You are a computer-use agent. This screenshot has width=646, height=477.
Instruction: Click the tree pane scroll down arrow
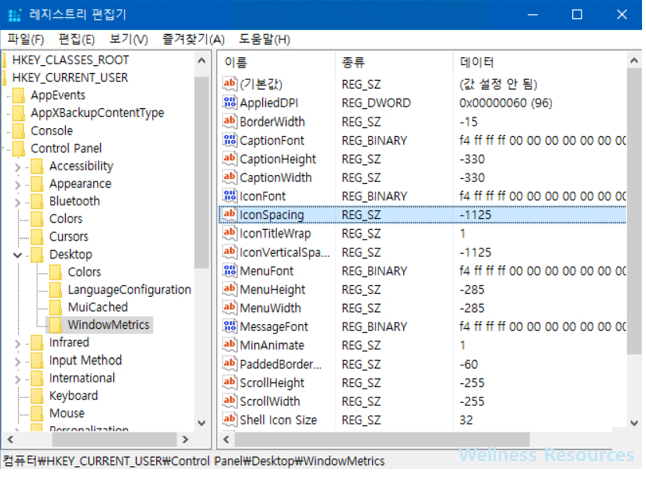click(x=202, y=423)
